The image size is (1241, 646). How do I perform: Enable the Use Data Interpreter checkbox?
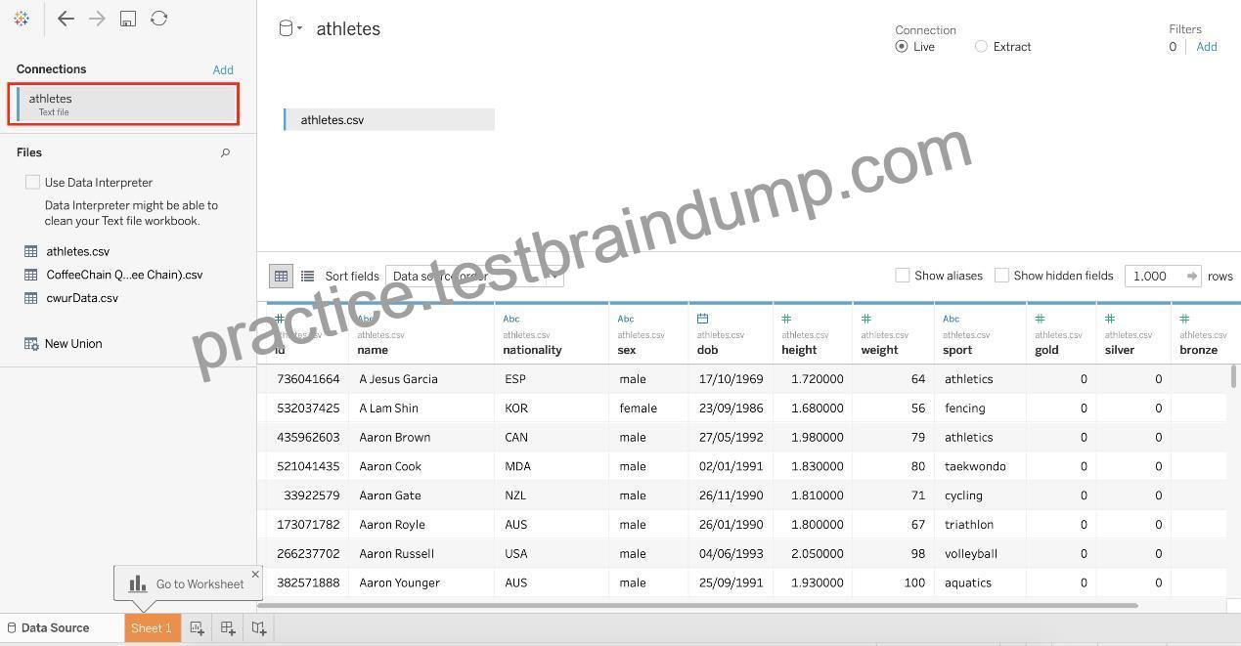[x=32, y=182]
